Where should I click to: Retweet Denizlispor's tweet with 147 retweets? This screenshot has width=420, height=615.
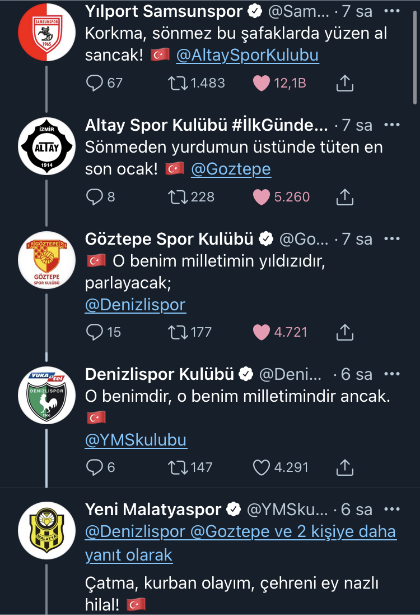pyautogui.click(x=178, y=467)
